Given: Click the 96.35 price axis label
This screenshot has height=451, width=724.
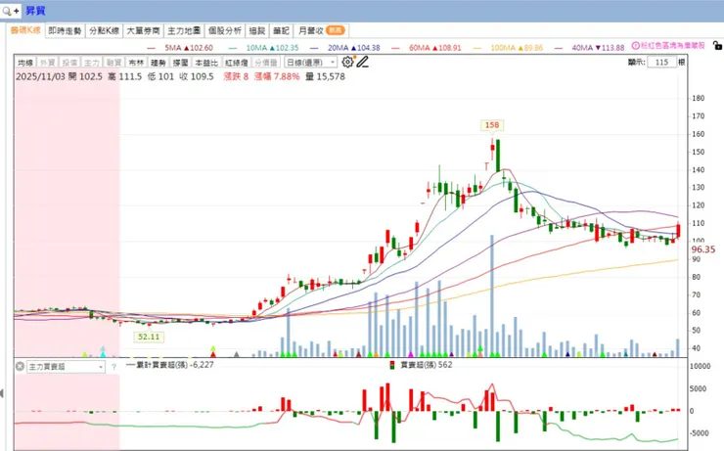Looking at the screenshot, I should [703, 249].
